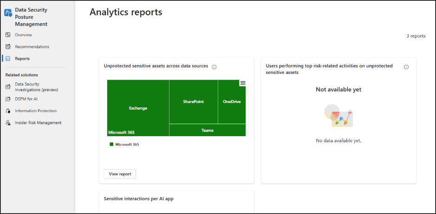The height and width of the screenshot is (214, 436).
Task: Click the Reports chart icon in sidebar
Action: point(8,59)
